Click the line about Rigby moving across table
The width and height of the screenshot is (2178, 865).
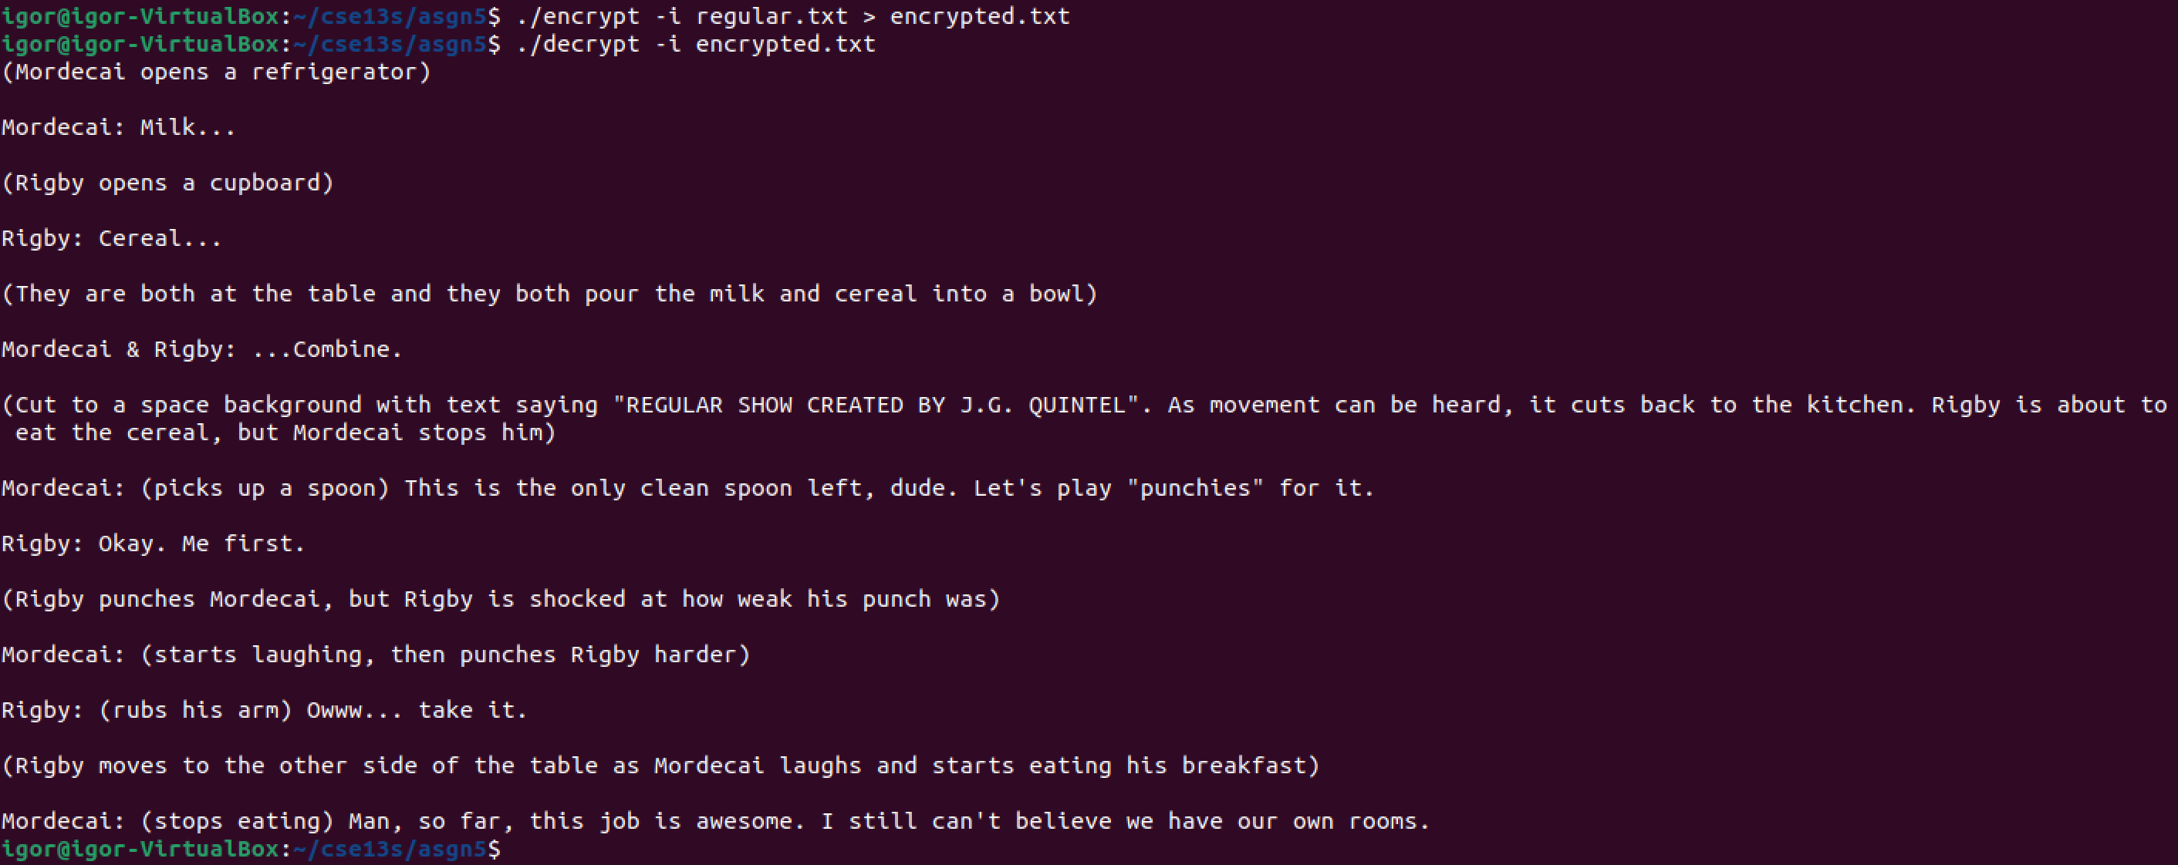pos(660,766)
